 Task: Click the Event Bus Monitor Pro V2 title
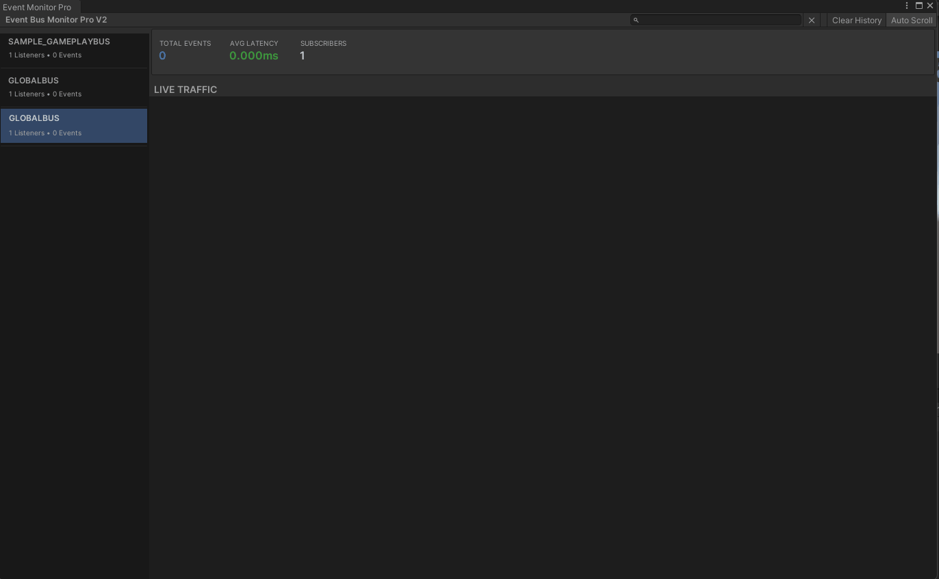click(x=56, y=20)
